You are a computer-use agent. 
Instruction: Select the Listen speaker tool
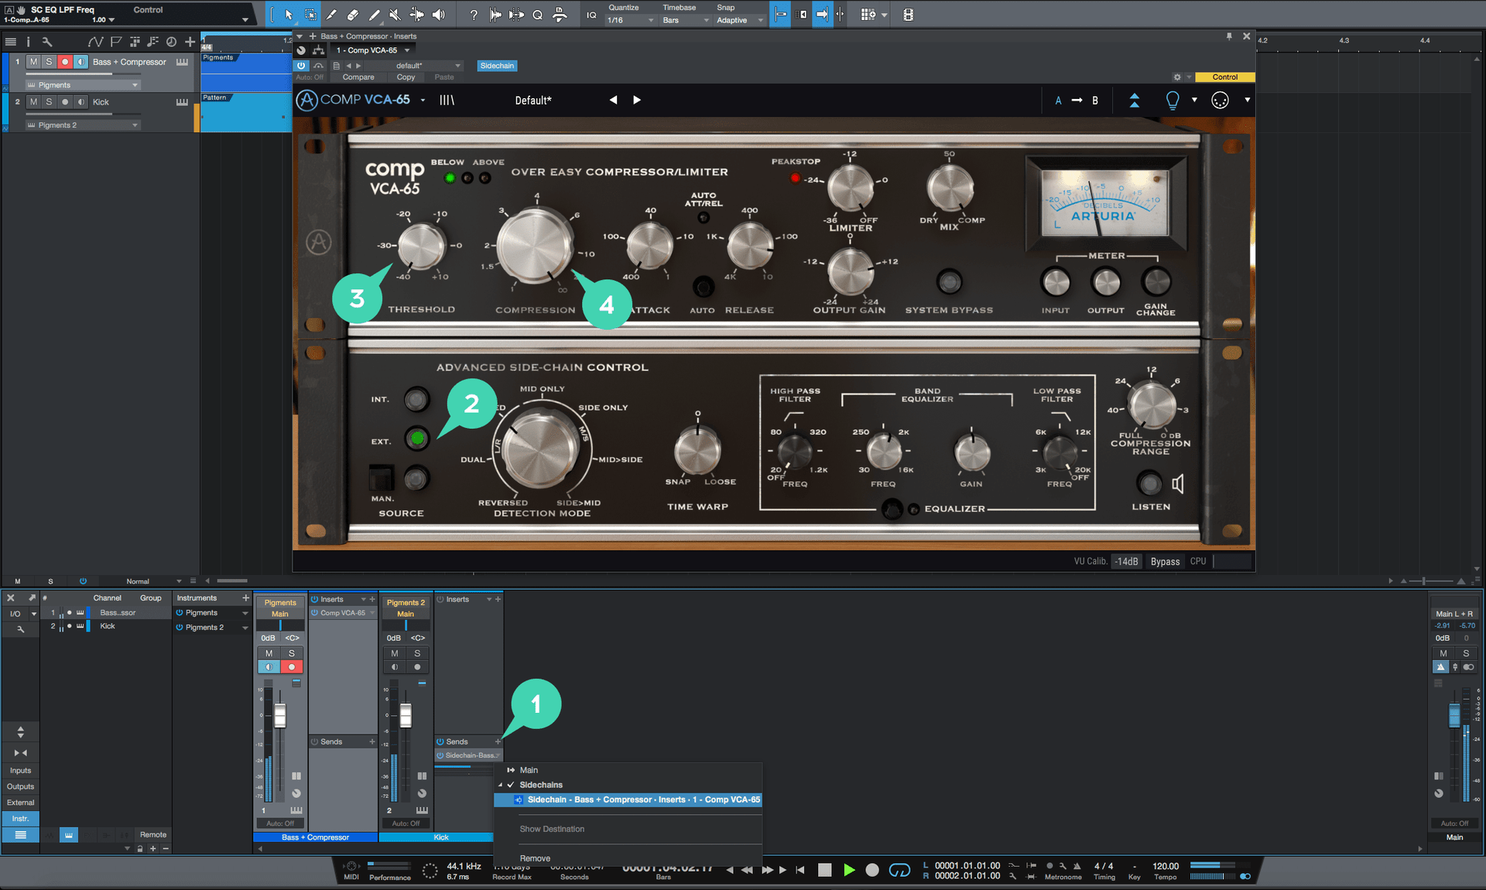click(x=439, y=15)
